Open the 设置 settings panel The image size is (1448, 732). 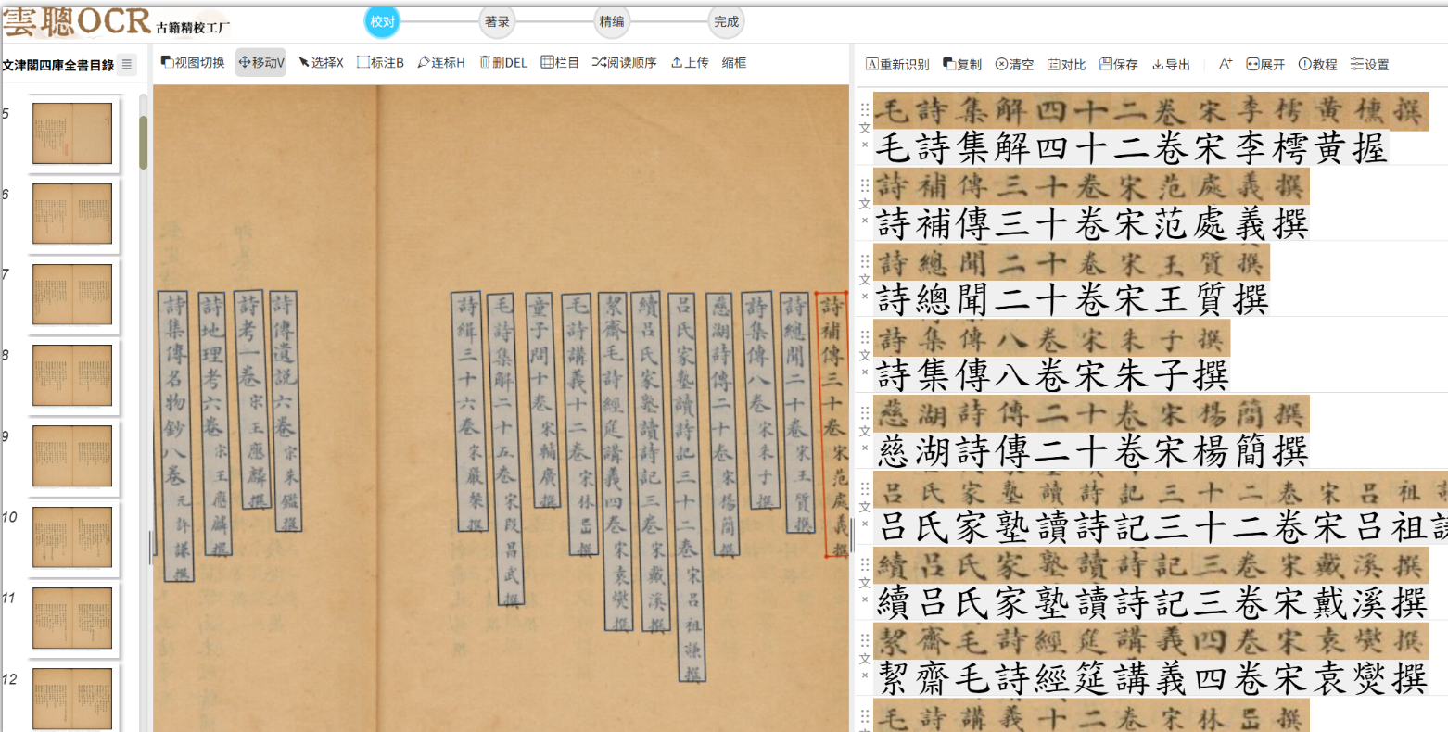pyautogui.click(x=1369, y=64)
